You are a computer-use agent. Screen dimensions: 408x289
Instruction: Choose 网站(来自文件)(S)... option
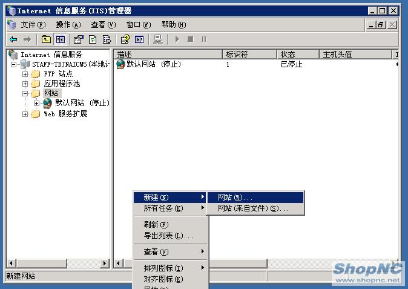255,208
